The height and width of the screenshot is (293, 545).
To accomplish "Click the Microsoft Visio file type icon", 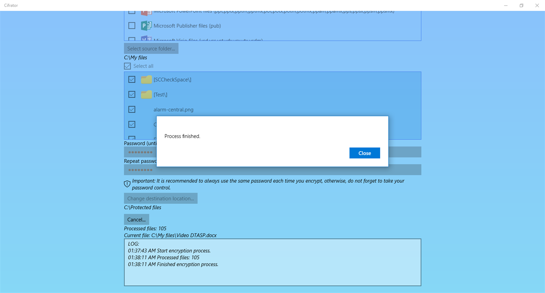I will 146,40.
